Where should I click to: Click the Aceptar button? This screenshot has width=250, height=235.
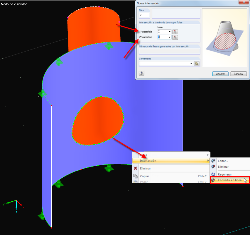pos(220,74)
